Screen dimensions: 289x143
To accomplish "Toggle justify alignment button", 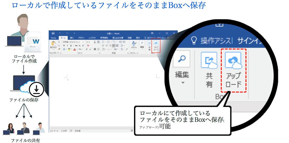I will point(114,46).
